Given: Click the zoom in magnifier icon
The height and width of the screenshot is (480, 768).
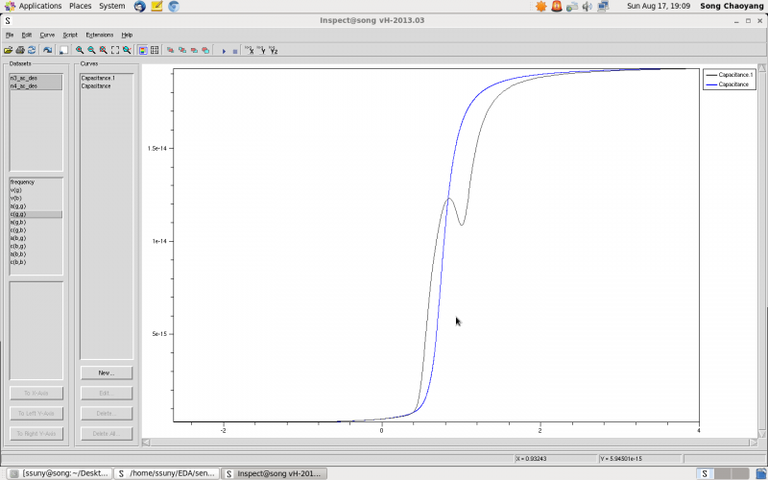Looking at the screenshot, I should [x=80, y=50].
